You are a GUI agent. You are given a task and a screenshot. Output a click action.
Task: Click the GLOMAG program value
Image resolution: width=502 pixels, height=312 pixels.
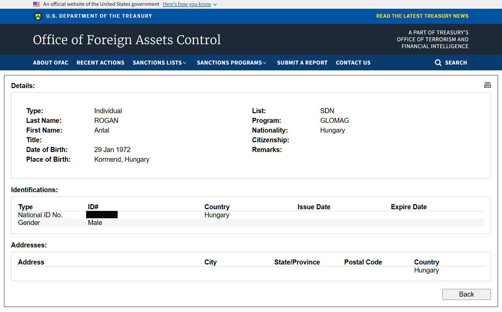click(334, 121)
